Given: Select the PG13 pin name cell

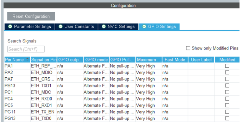Looking at the screenshot, I should [17, 118].
